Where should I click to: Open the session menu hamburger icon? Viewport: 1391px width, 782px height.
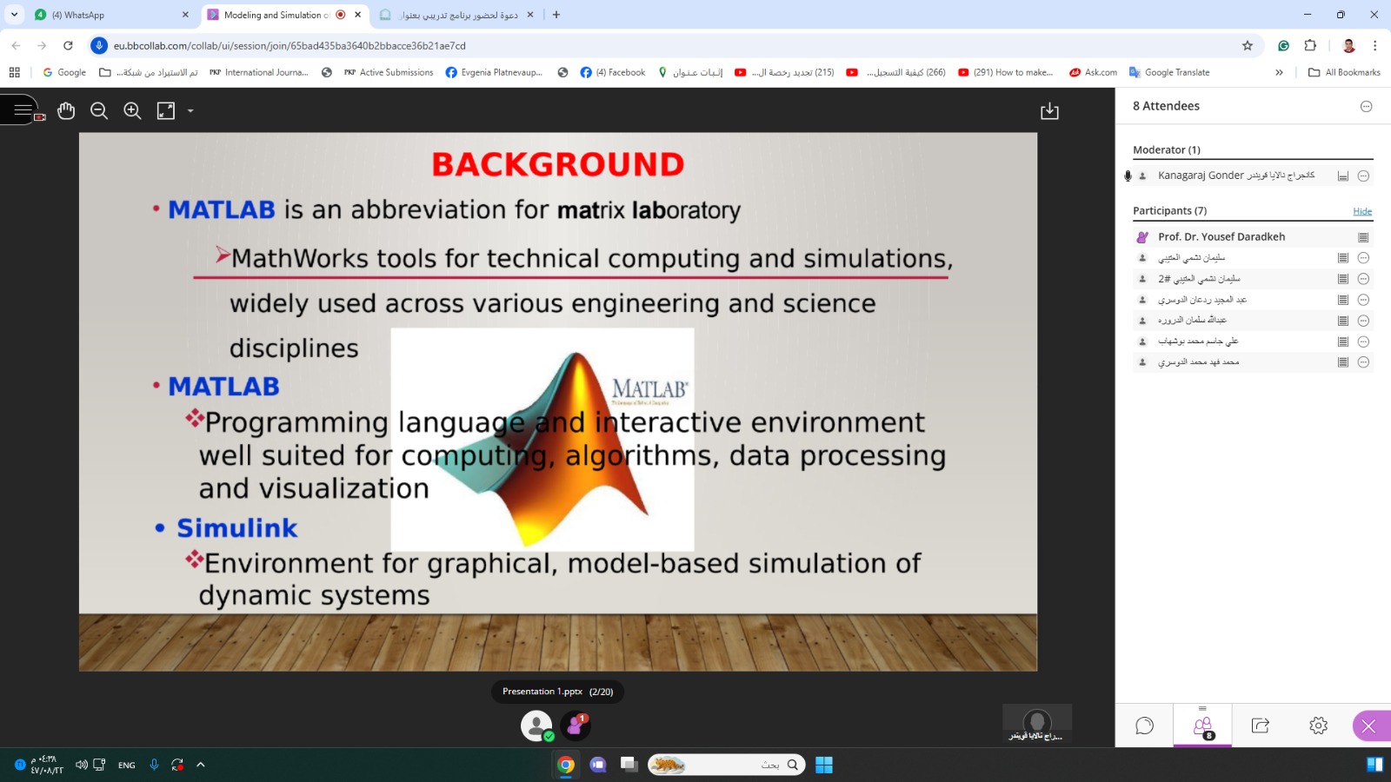click(23, 110)
